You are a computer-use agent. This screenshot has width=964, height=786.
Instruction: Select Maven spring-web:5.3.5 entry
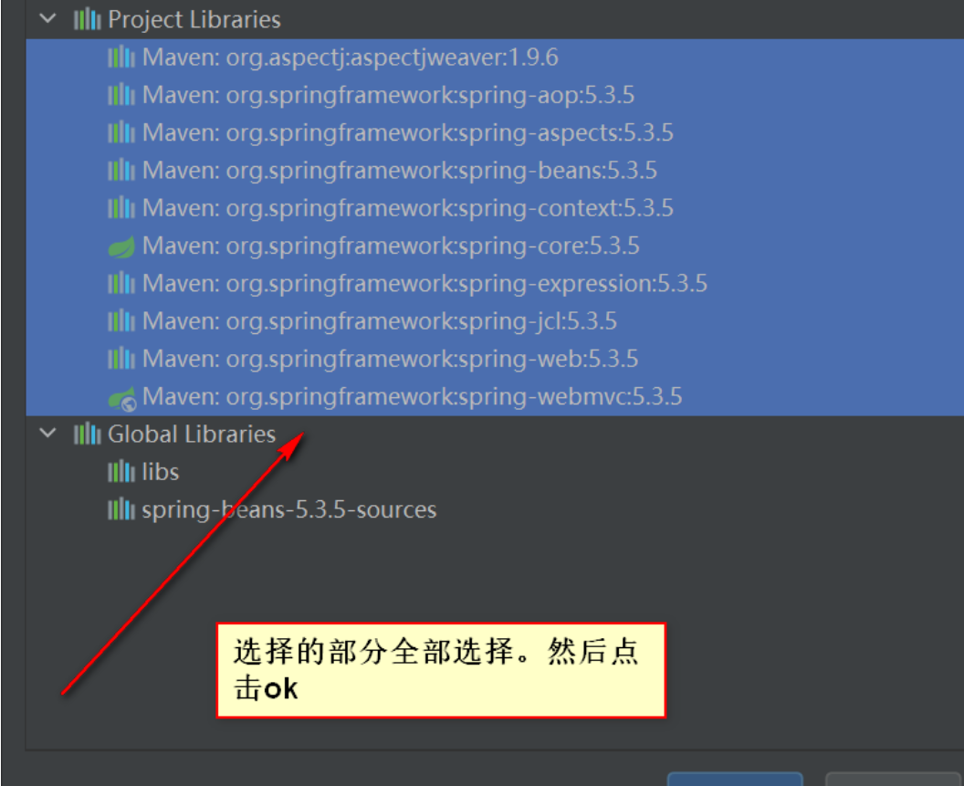pyautogui.click(x=495, y=359)
